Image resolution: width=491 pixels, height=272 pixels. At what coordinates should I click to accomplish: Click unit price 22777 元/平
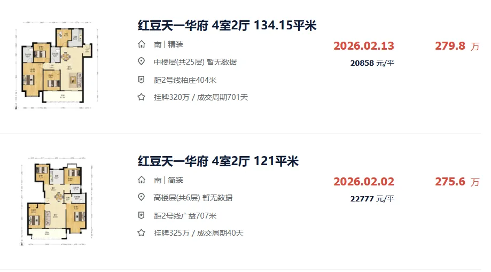coord(372,199)
